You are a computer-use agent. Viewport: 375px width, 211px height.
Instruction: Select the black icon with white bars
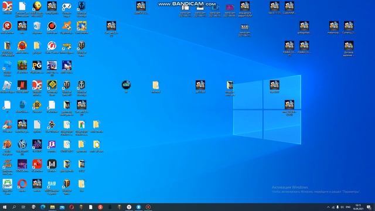click(x=52, y=164)
